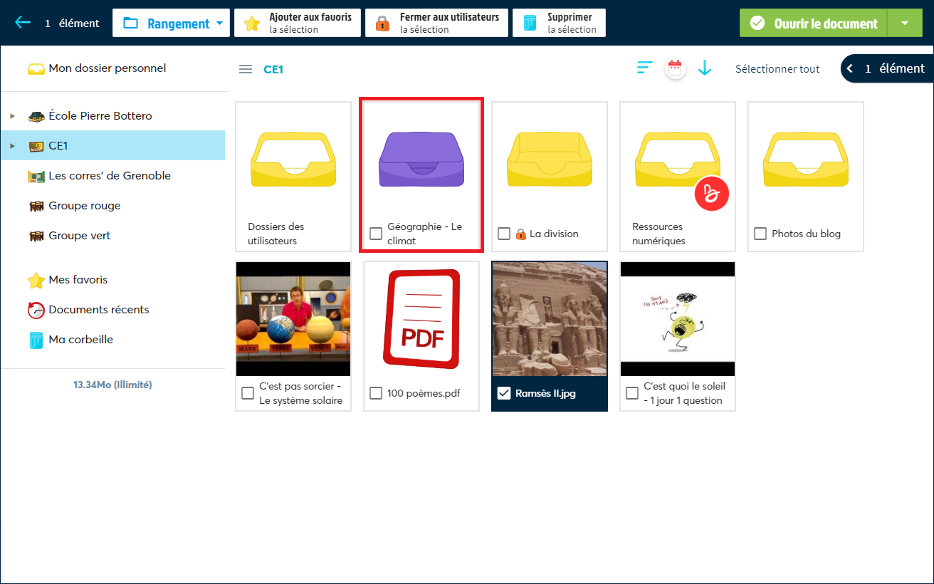Open the Ressources numériques folder

pos(678,177)
